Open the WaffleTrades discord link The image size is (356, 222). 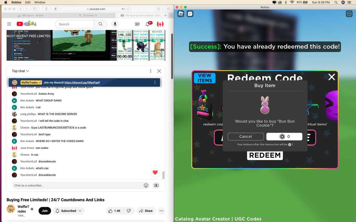tap(82, 83)
